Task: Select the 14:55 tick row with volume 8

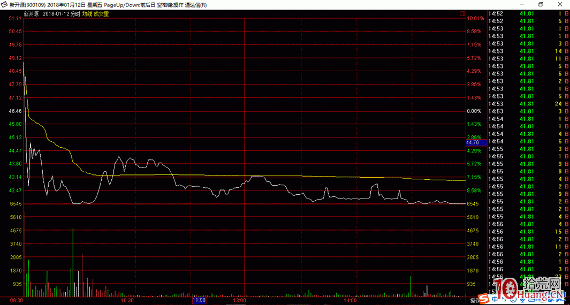Action: pyautogui.click(x=529, y=171)
